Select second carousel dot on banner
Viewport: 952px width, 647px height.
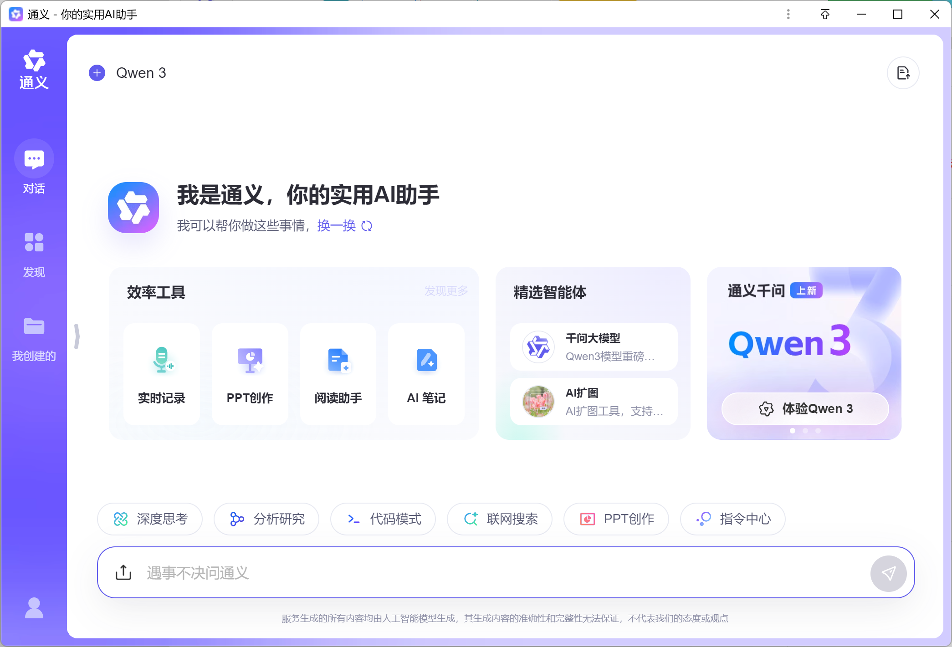tap(805, 431)
